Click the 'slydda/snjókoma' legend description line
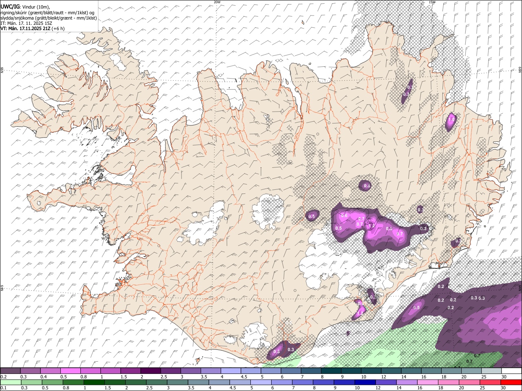The width and height of the screenshot is (522, 391). point(49,18)
